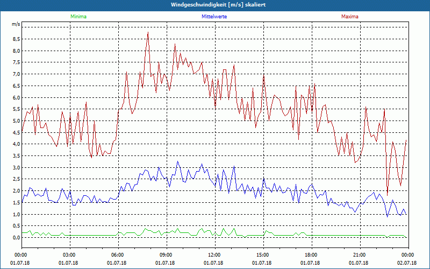This screenshot has width=430, height=269.
Task: Click the 4,0 y-axis value
Action: (x=17, y=144)
